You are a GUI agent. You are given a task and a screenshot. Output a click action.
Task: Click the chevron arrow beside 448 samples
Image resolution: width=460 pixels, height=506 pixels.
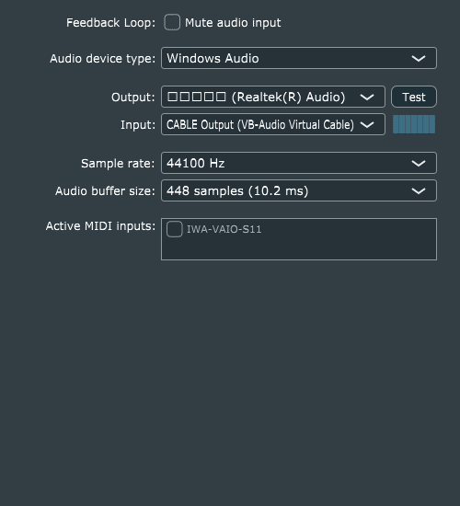point(419,191)
